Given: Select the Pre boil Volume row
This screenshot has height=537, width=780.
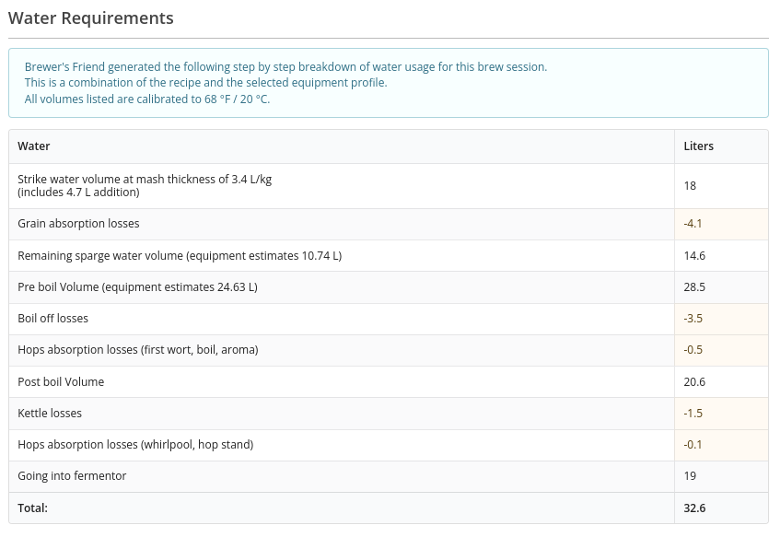Looking at the screenshot, I should [389, 287].
